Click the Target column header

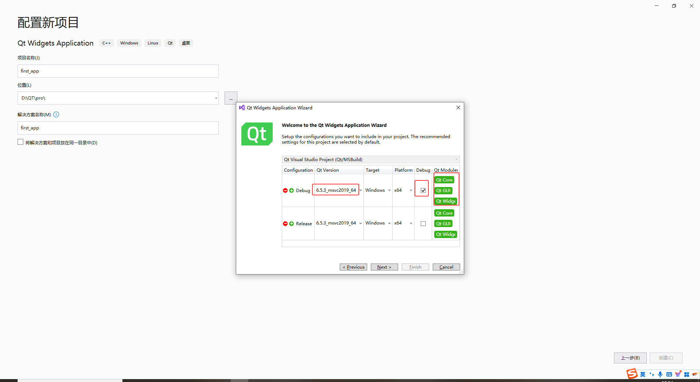pyautogui.click(x=378, y=170)
